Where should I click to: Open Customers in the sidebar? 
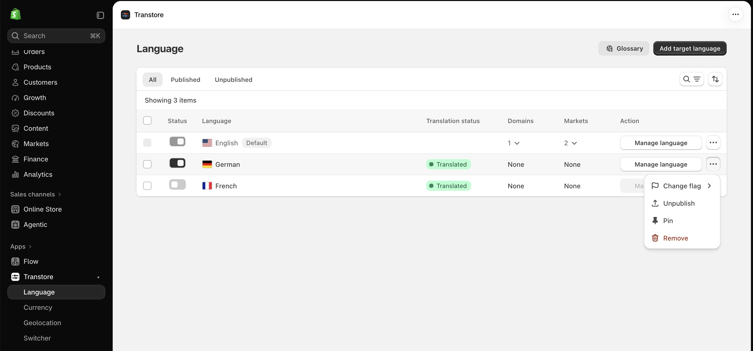[x=56, y=82]
